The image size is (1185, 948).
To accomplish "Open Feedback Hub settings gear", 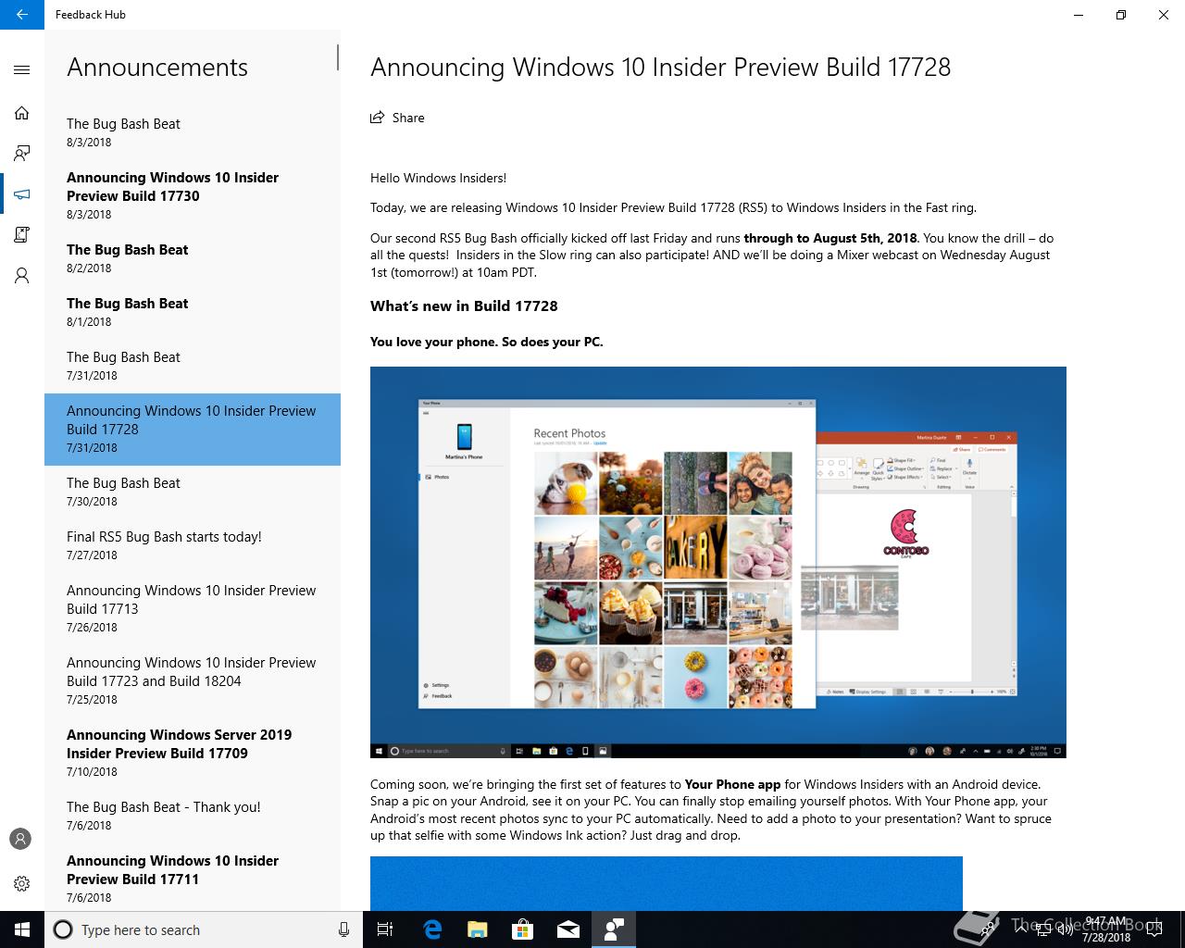I will (22, 883).
